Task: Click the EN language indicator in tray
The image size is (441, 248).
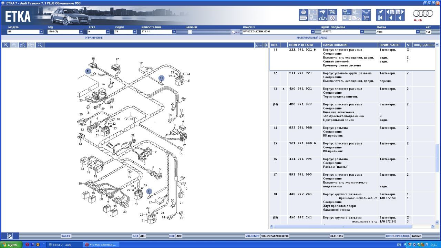Action: (x=399, y=245)
